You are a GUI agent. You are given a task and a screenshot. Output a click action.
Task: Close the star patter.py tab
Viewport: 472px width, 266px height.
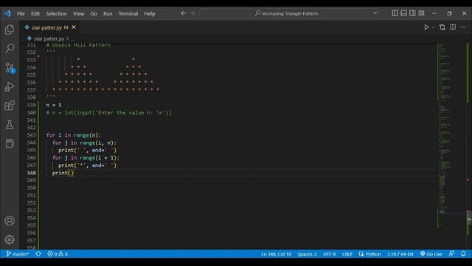pyautogui.click(x=74, y=27)
